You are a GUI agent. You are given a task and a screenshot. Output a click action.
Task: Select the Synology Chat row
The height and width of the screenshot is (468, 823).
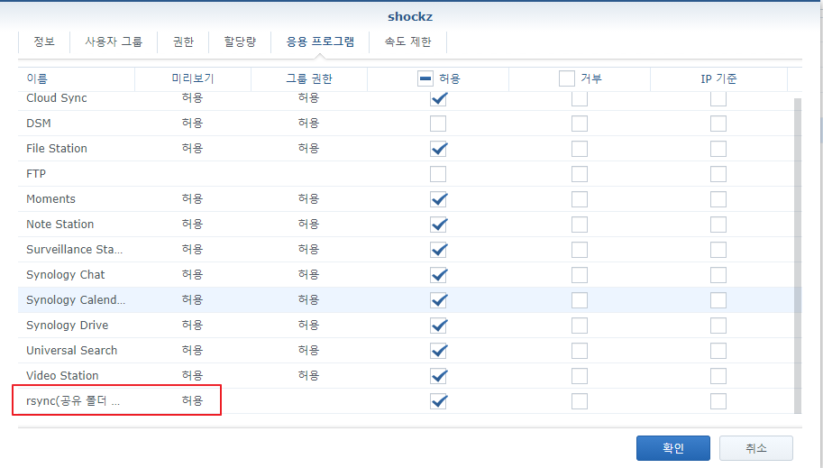[65, 275]
